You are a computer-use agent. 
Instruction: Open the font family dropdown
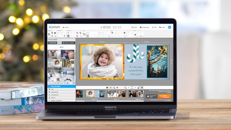point(92,33)
